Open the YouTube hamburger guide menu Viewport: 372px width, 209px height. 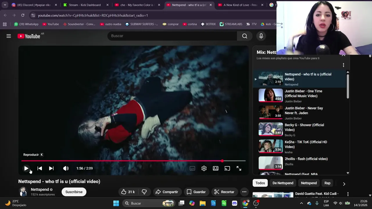pos(9,36)
